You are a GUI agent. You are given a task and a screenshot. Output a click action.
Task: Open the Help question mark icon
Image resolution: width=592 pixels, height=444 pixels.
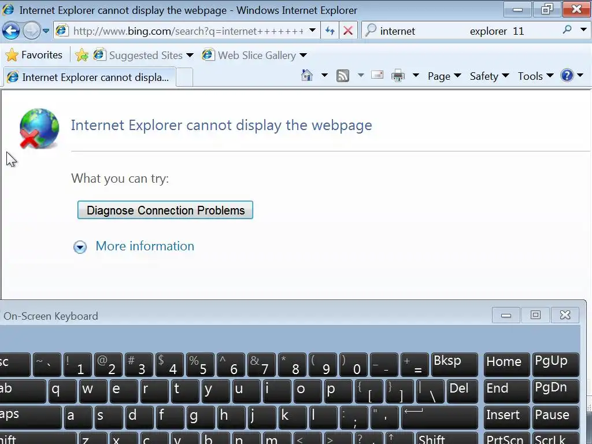(567, 76)
